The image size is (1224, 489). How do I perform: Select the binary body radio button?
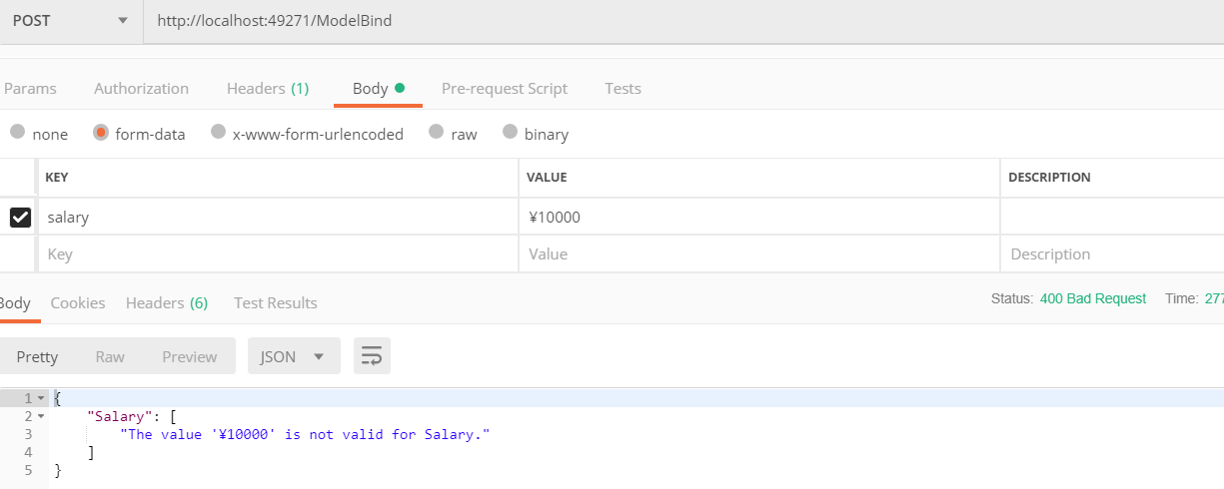[510, 133]
